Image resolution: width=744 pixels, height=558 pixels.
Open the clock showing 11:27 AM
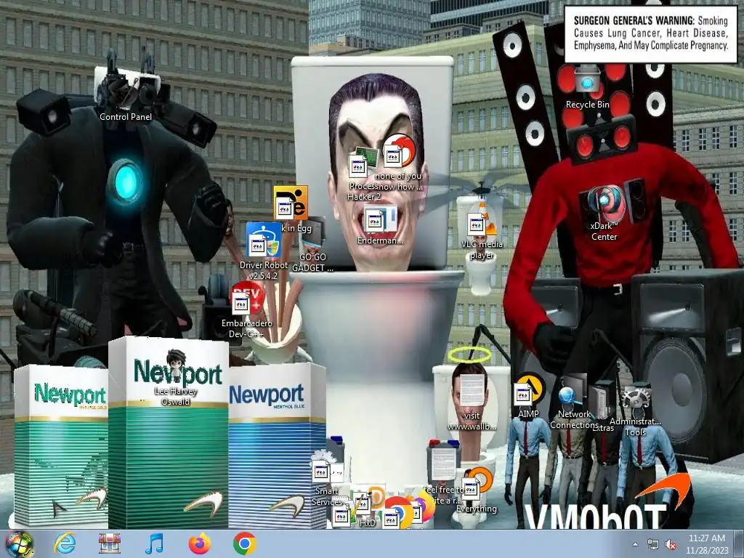pos(707,543)
